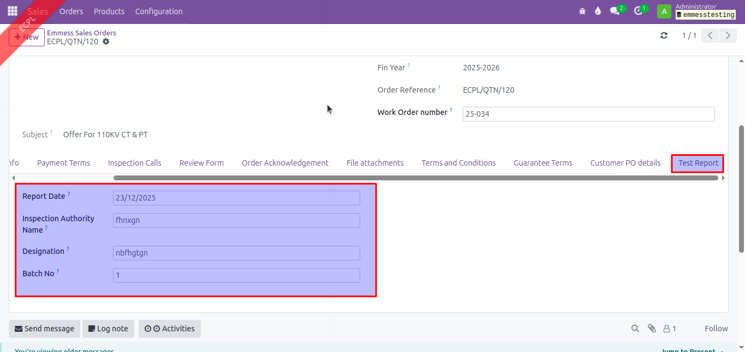The height and width of the screenshot is (352, 745).
Task: Click the gear icon beside ECPL/QTN/120
Action: coord(106,41)
